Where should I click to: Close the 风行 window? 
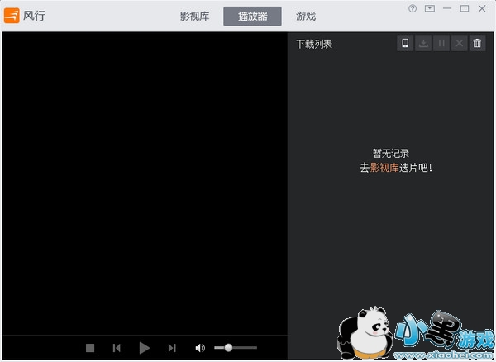point(482,8)
